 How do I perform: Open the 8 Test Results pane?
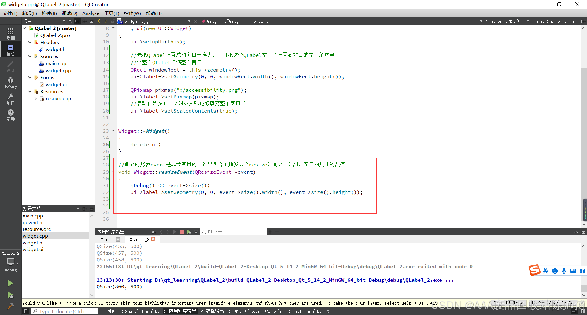pyautogui.click(x=304, y=311)
